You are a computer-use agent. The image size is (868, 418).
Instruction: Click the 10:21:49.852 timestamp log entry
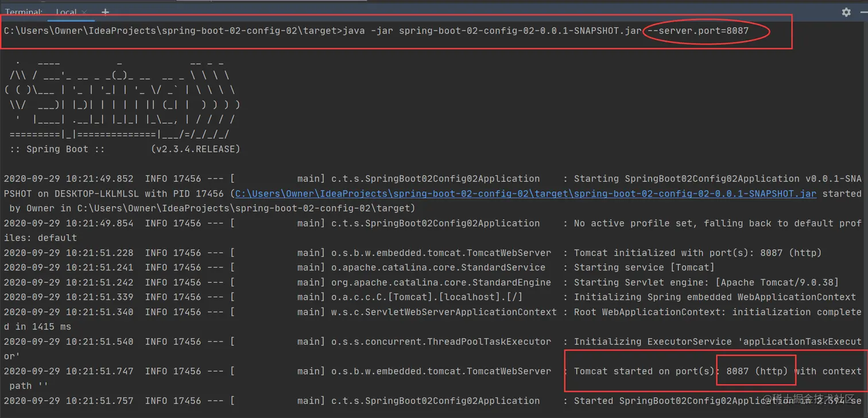click(68, 179)
